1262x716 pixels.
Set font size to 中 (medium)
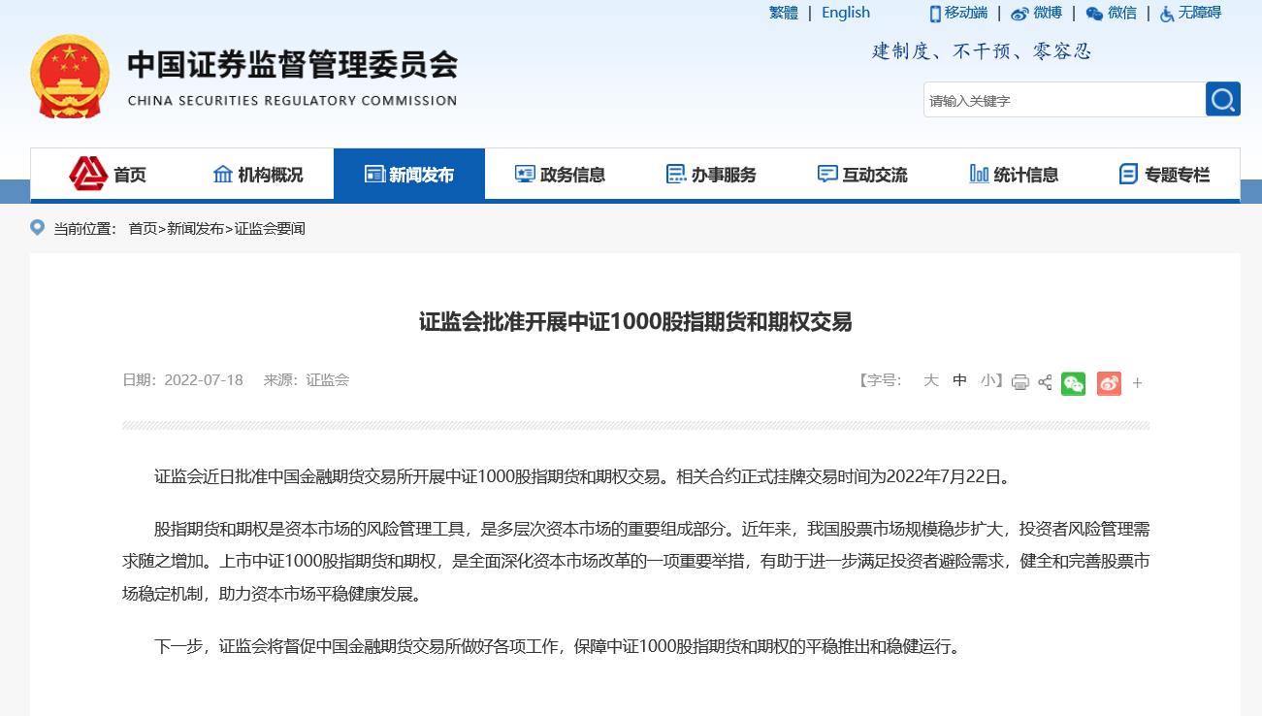[x=959, y=380]
